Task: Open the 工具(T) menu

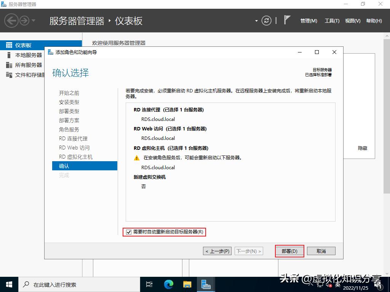Action: [x=331, y=21]
